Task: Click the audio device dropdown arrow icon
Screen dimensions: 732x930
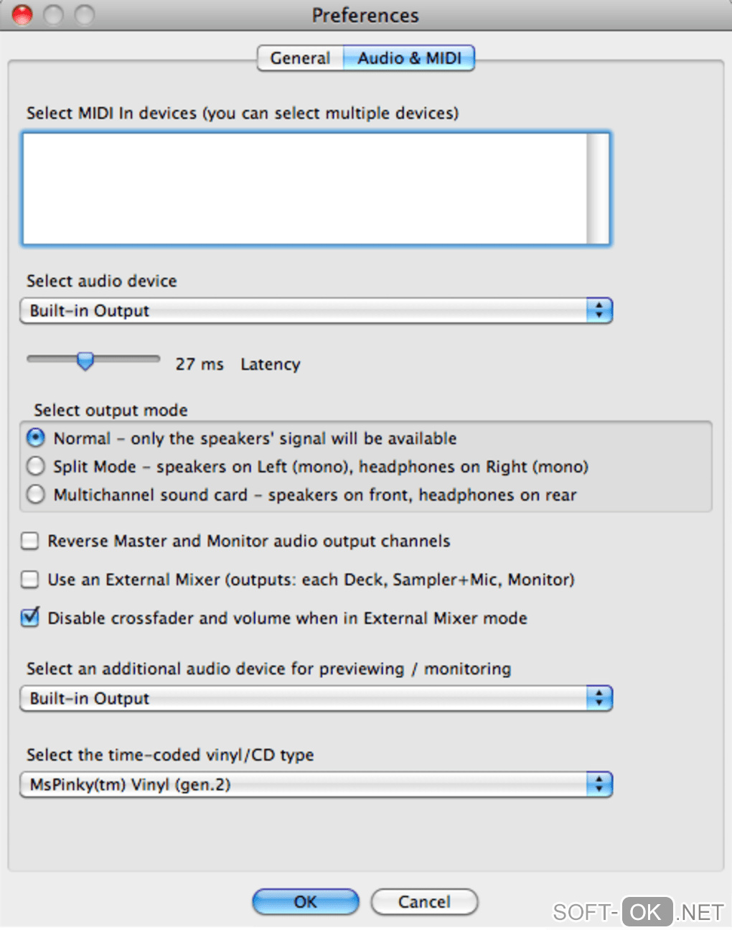Action: point(599,311)
